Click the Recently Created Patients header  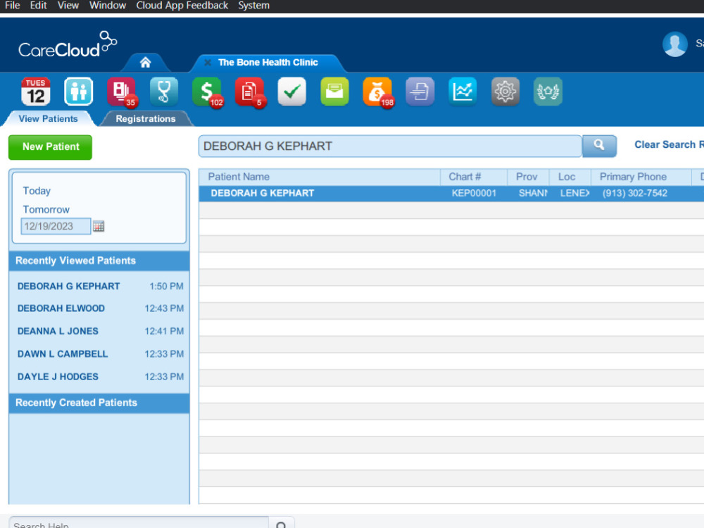[99, 403]
